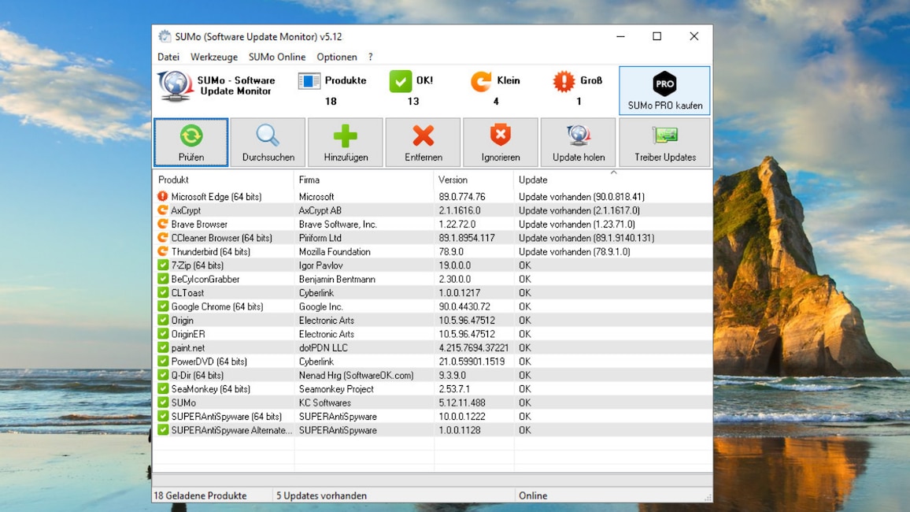
Task: Click the warning icon beside Microsoft Edge
Action: point(164,196)
